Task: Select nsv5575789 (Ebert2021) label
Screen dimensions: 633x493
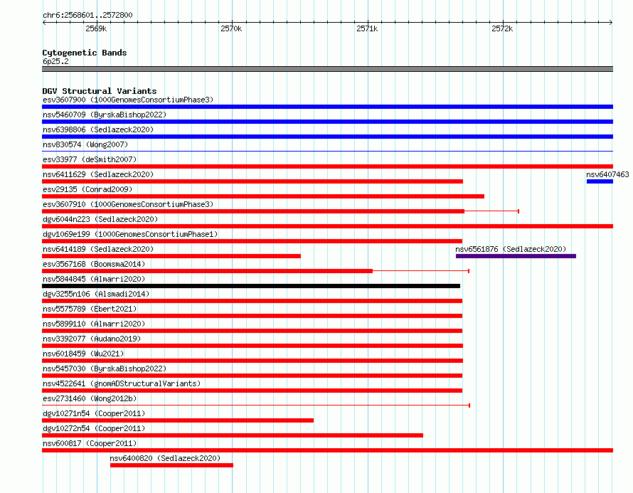Action: click(x=90, y=309)
